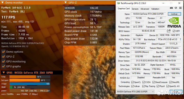Click the Bus Interface field PCIe x16 3.0
184x99 pixels.
click(168, 39)
